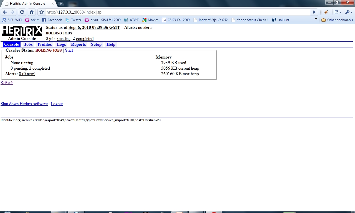Image resolution: width=355 pixels, height=213 pixels.
Task: Select the 5056 KB current heap text
Action: click(180, 68)
